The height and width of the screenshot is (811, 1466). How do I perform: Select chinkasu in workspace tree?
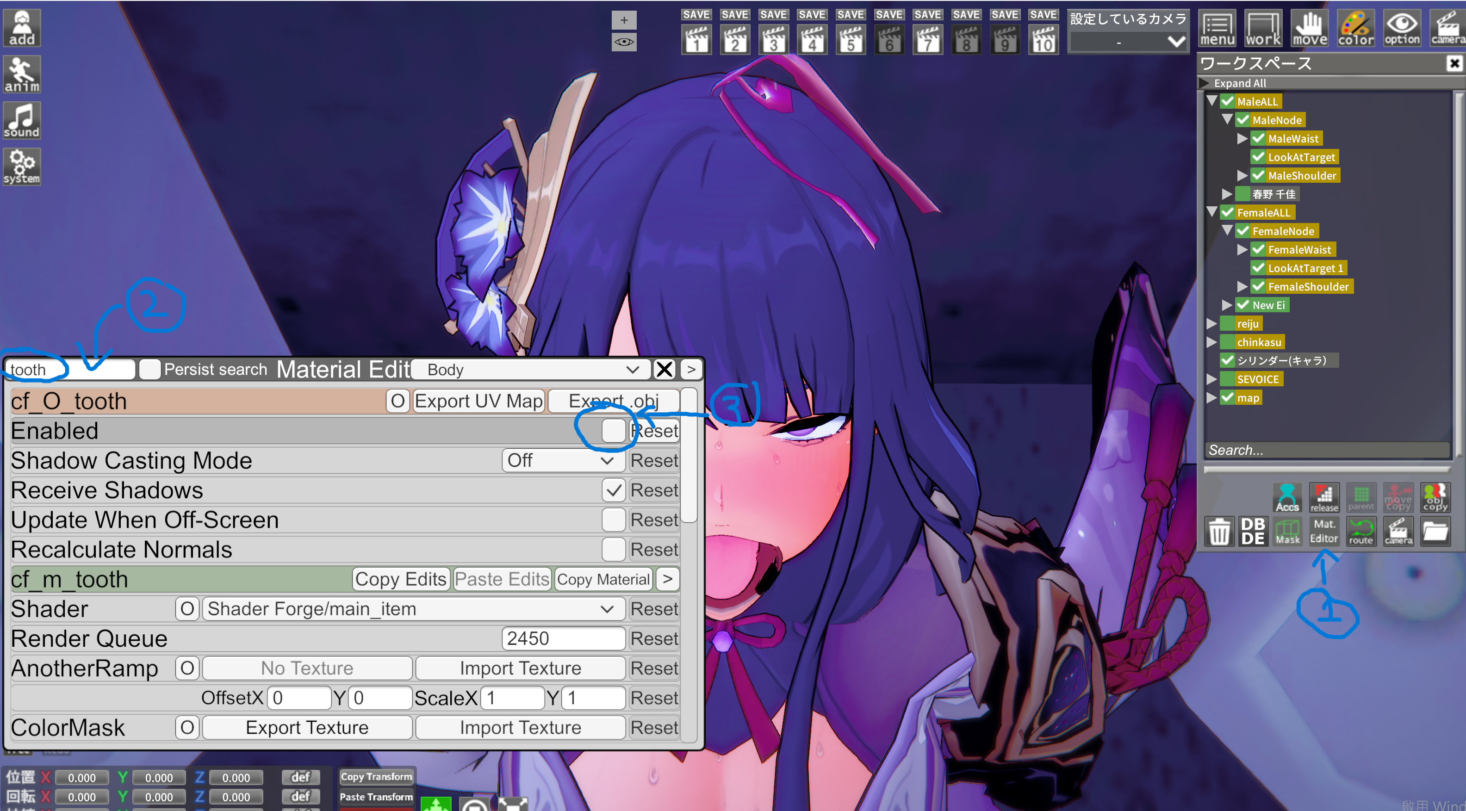1259,342
